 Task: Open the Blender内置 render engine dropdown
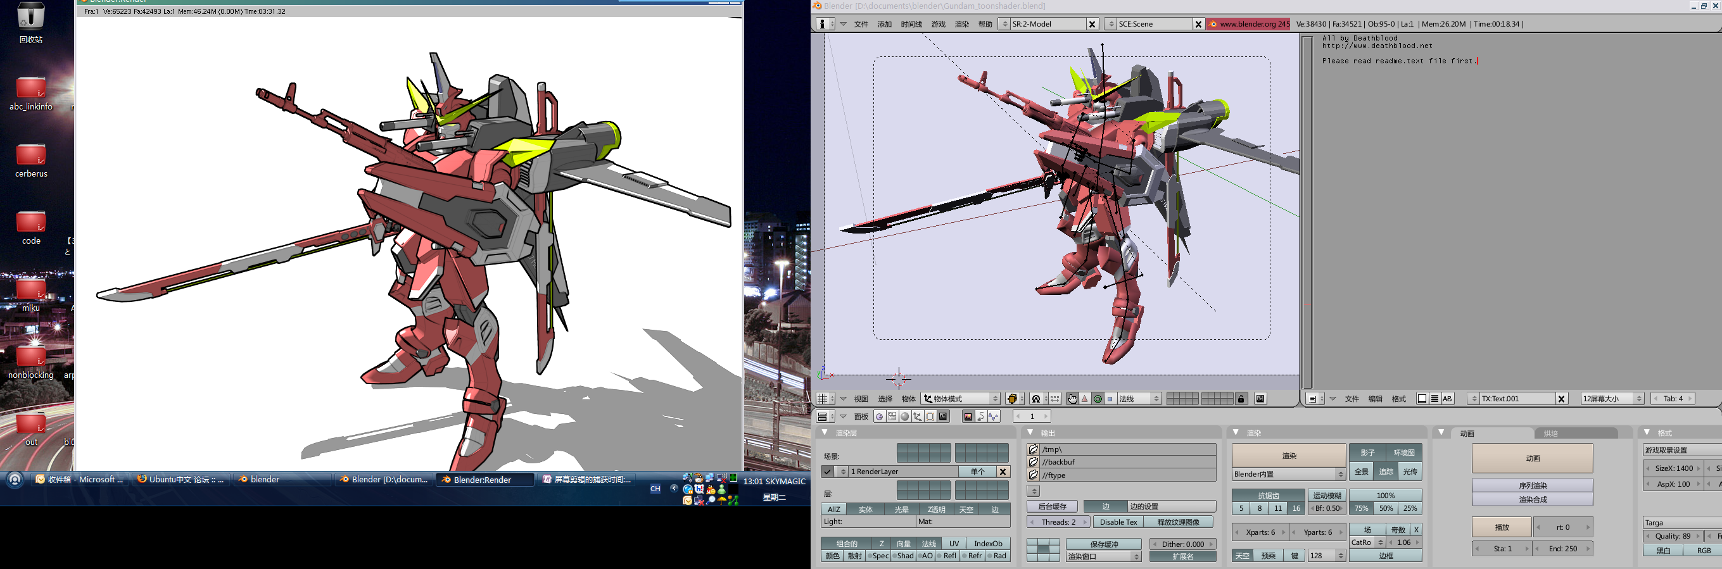1288,474
